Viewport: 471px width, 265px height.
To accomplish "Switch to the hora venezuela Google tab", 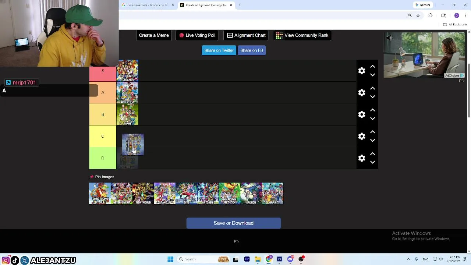I will click(147, 5).
